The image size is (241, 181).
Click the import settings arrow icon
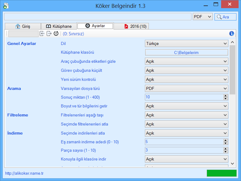[x=42, y=33]
